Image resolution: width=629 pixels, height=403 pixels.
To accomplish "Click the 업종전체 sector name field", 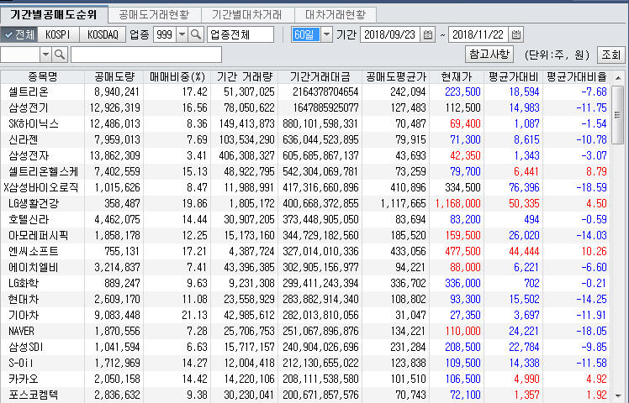I will [240, 34].
